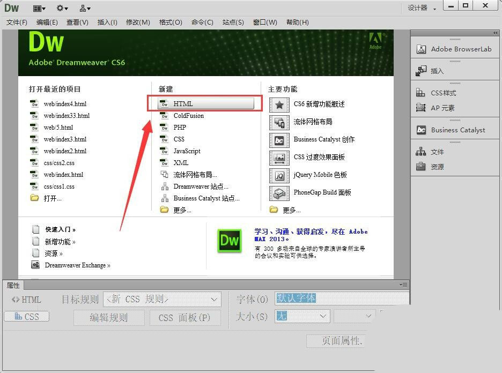Open the recent file web/index4.html
Screen dimensions: 502x373
click(65, 103)
